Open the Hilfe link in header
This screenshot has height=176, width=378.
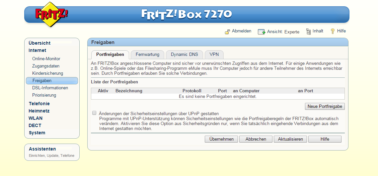(x=341, y=31)
